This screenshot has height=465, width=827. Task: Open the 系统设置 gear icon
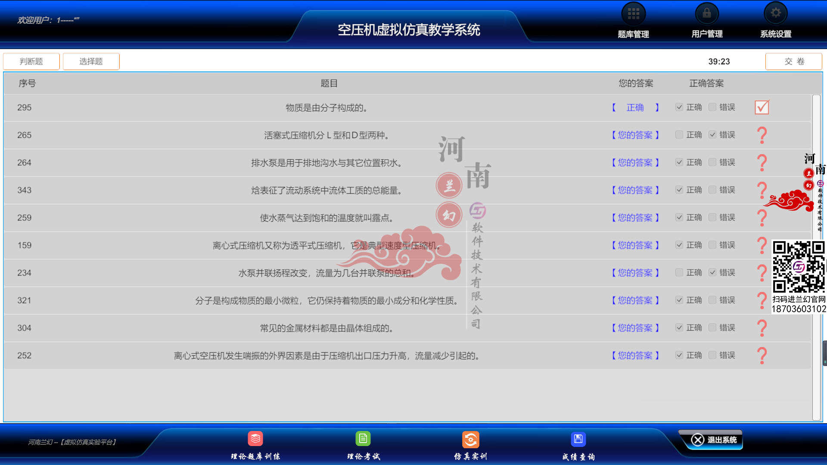tap(775, 13)
